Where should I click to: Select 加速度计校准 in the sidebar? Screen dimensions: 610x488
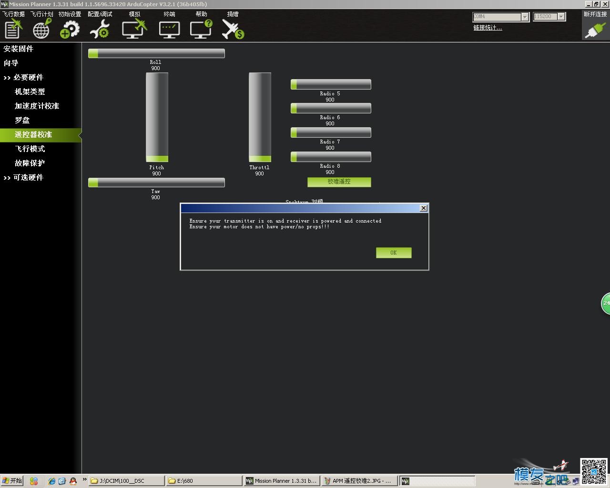37,106
